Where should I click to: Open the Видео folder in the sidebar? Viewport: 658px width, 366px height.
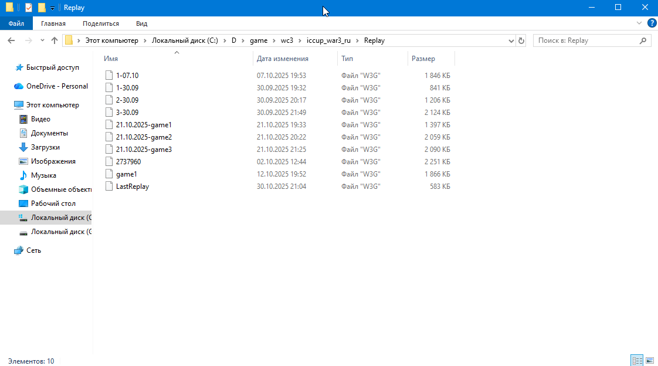point(40,119)
